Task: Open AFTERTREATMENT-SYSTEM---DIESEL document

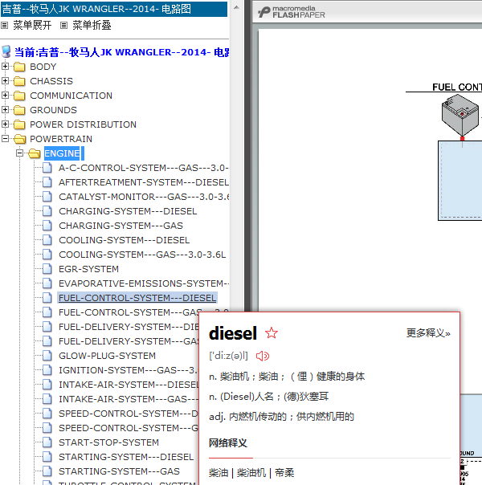Action: [144, 182]
